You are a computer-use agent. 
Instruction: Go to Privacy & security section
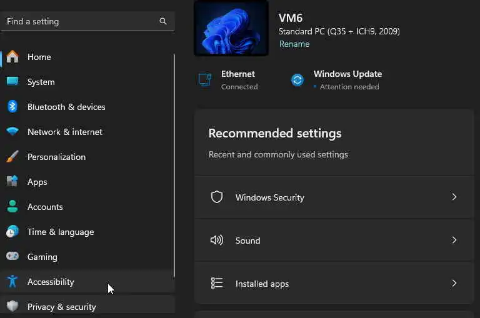point(61,307)
